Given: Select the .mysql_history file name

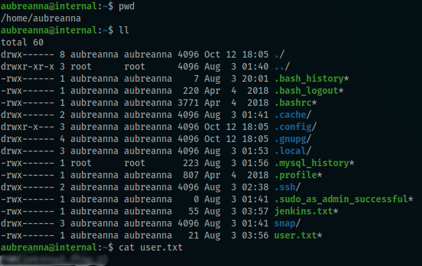Looking at the screenshot, I should (311, 163).
